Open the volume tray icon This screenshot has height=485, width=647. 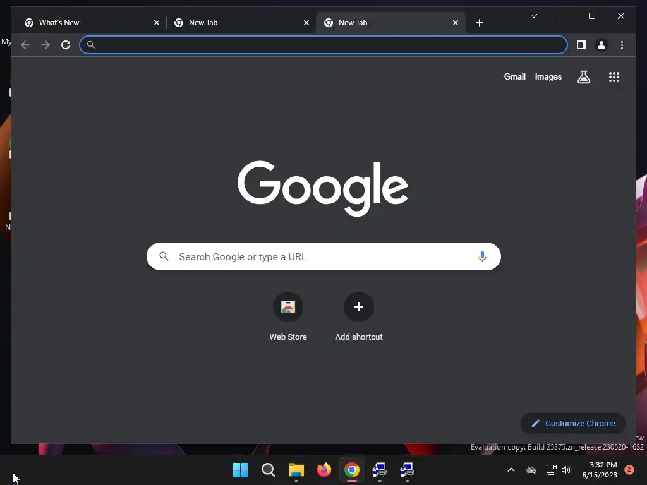point(566,470)
